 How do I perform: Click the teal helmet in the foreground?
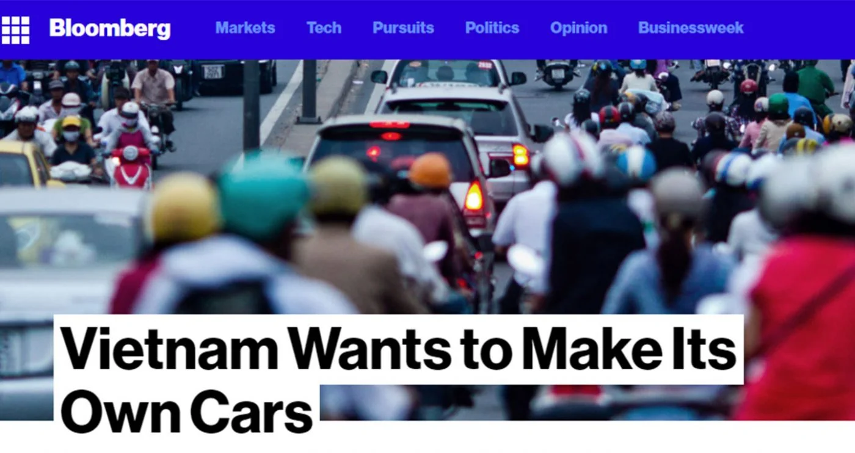pyautogui.click(x=264, y=193)
